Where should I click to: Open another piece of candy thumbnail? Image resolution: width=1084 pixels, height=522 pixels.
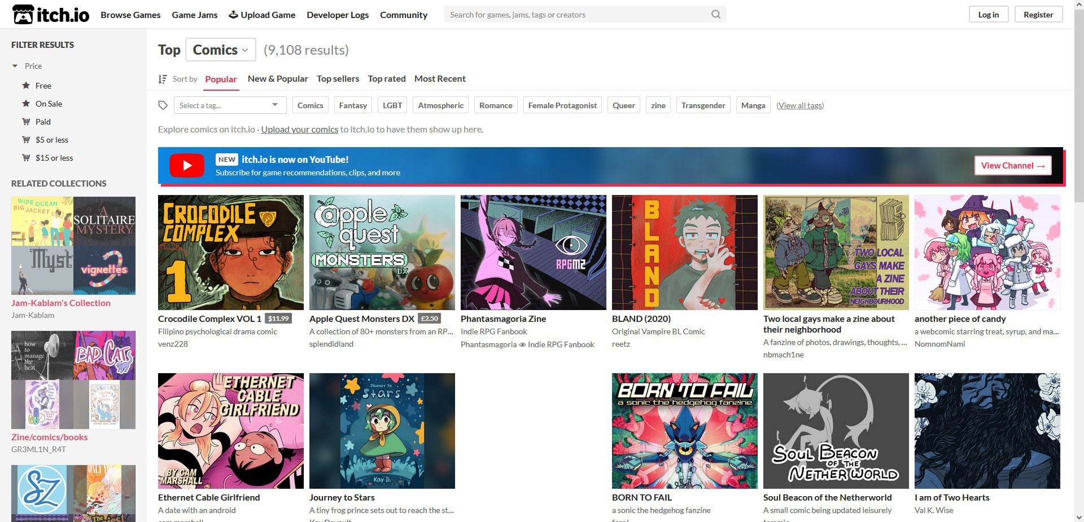pyautogui.click(x=987, y=253)
